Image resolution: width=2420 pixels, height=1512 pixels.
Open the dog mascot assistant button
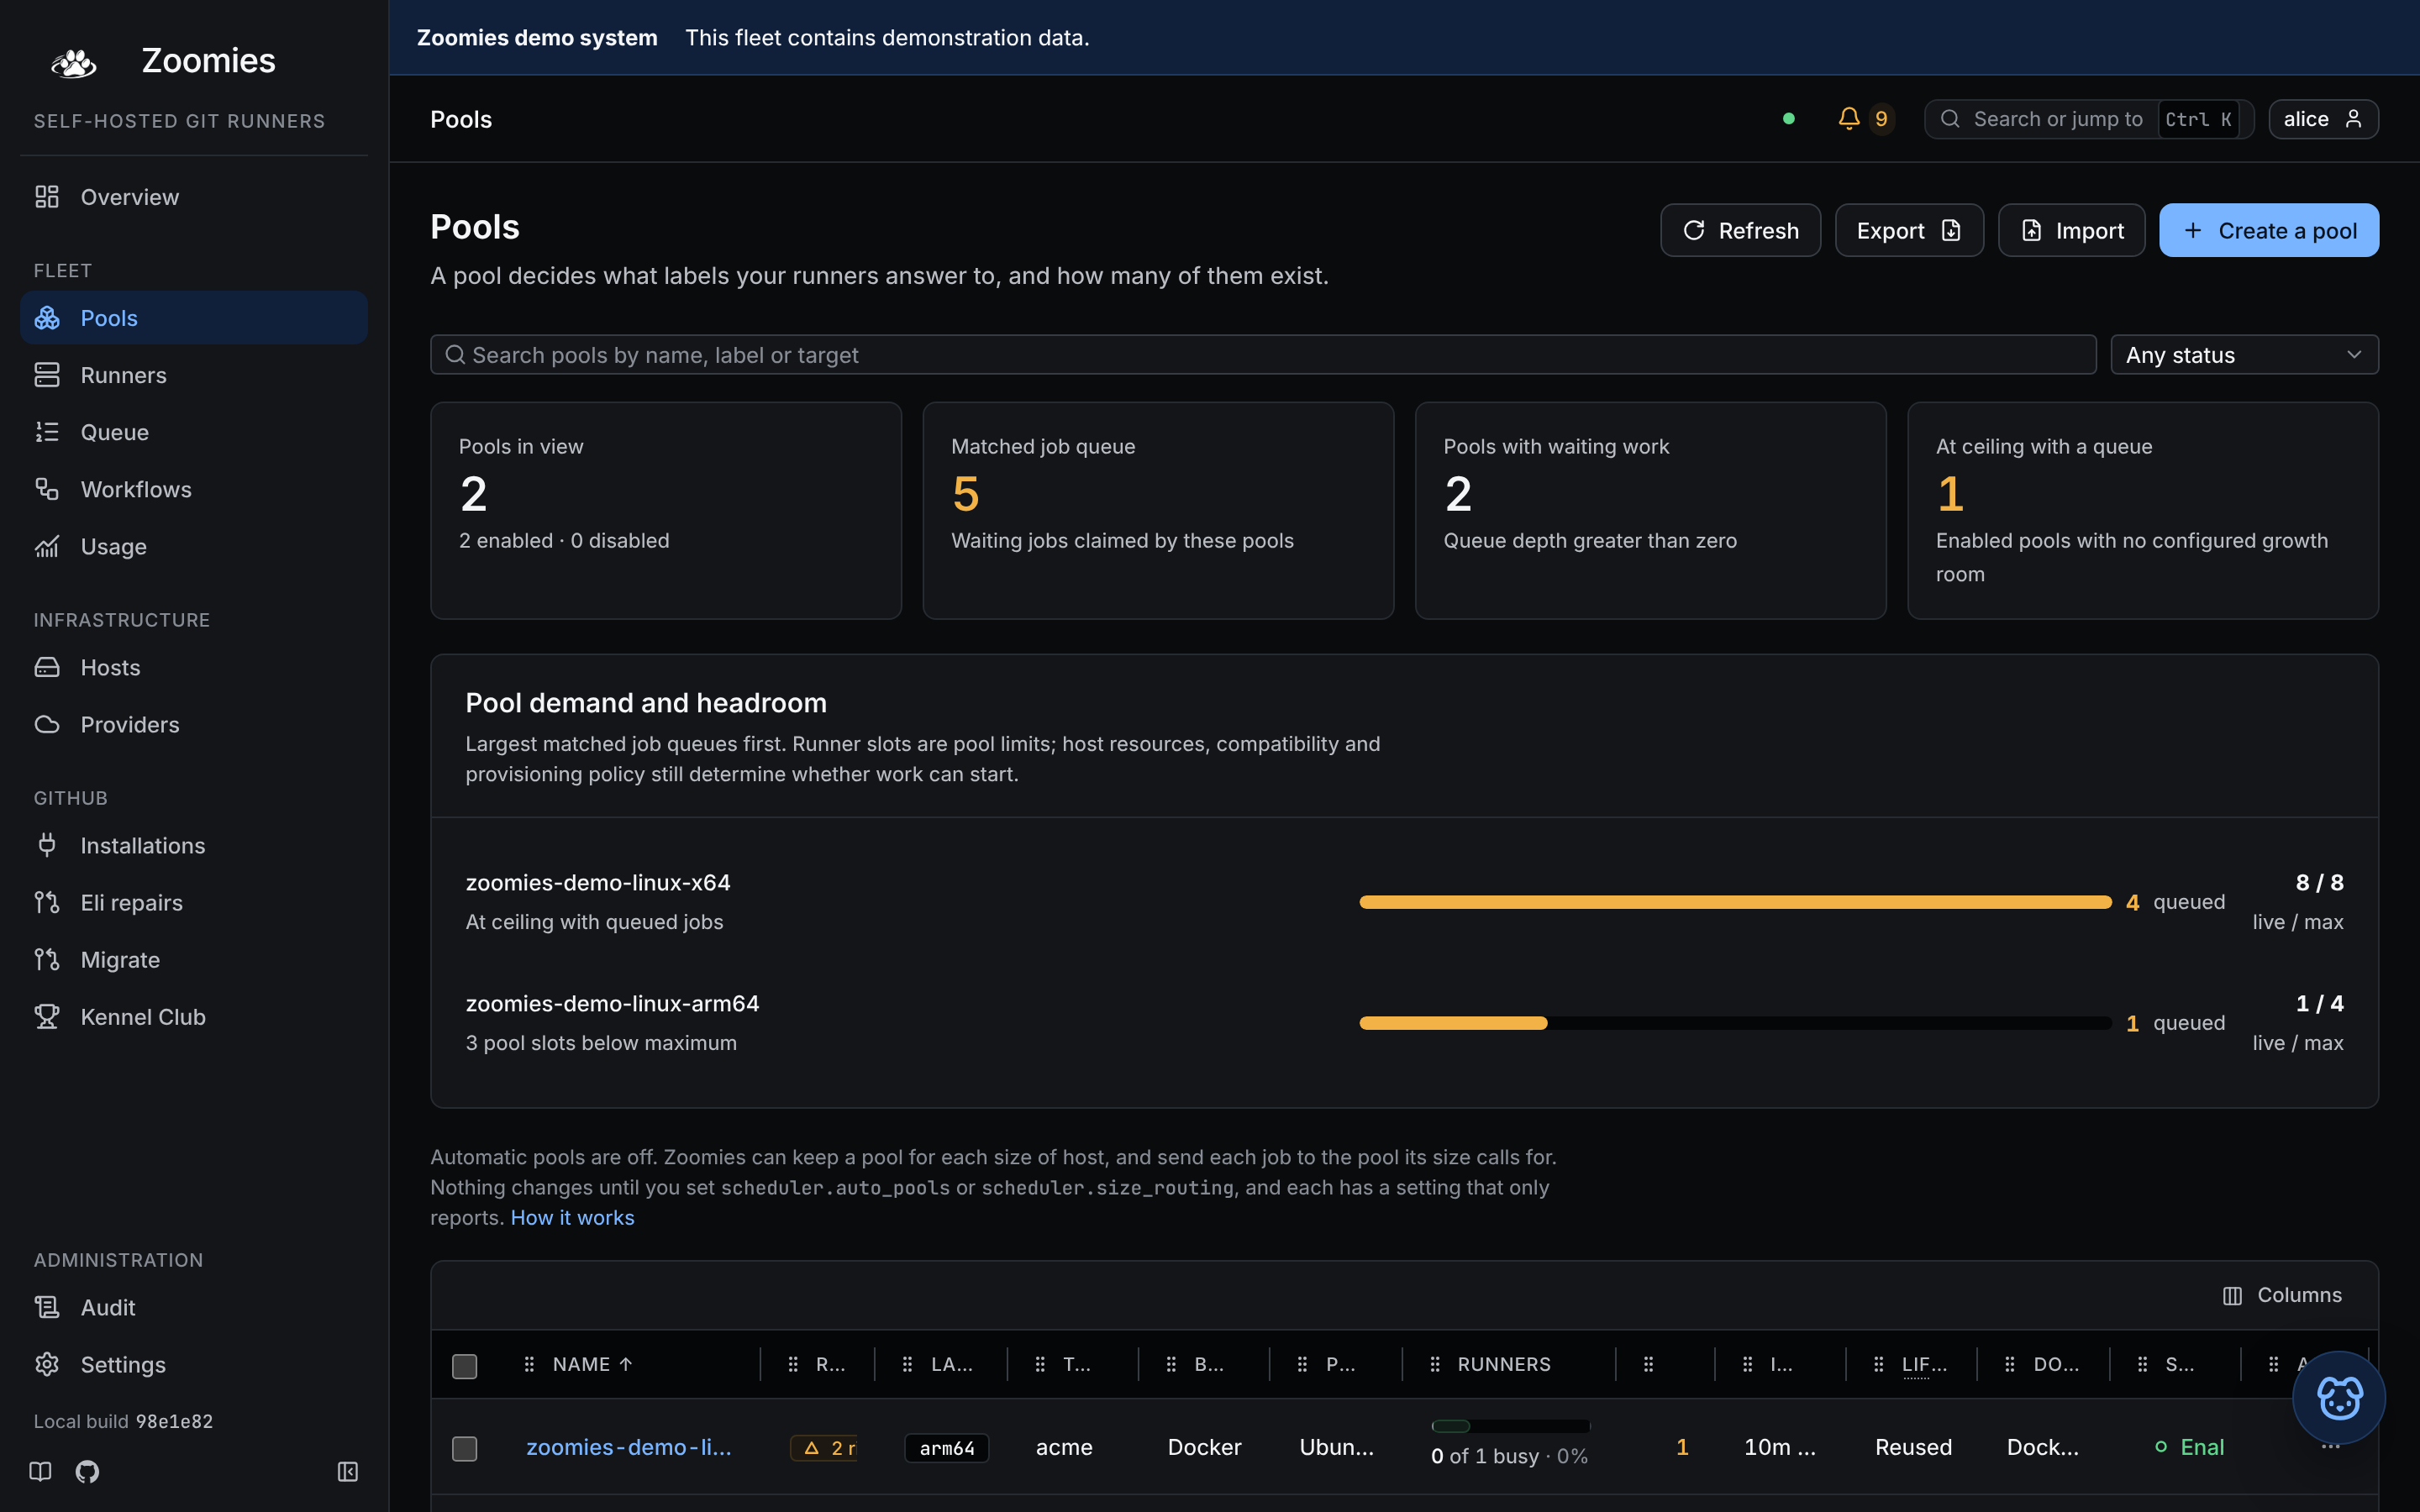click(x=2338, y=1397)
